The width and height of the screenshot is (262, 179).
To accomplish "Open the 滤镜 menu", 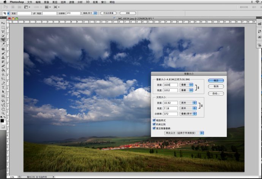I will click(x=71, y=2).
